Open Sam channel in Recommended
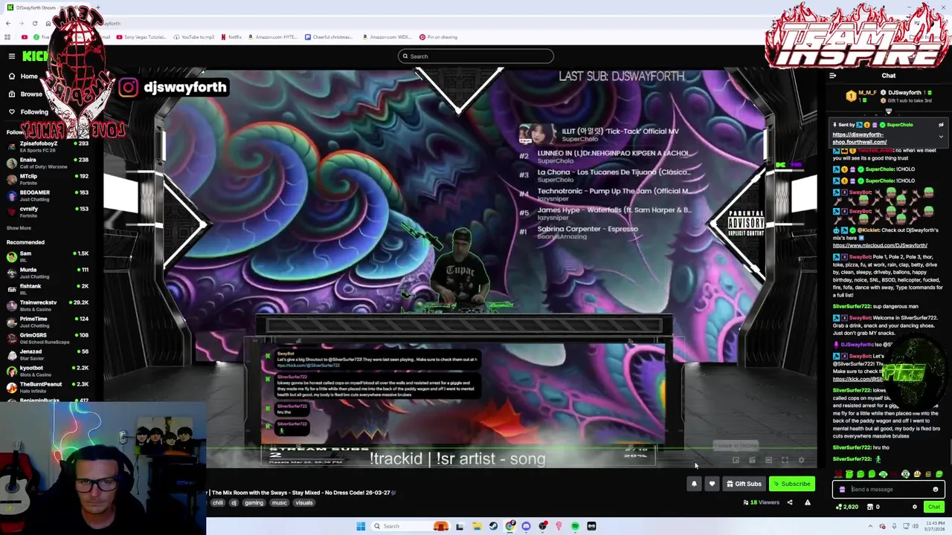952x535 pixels. 48,256
